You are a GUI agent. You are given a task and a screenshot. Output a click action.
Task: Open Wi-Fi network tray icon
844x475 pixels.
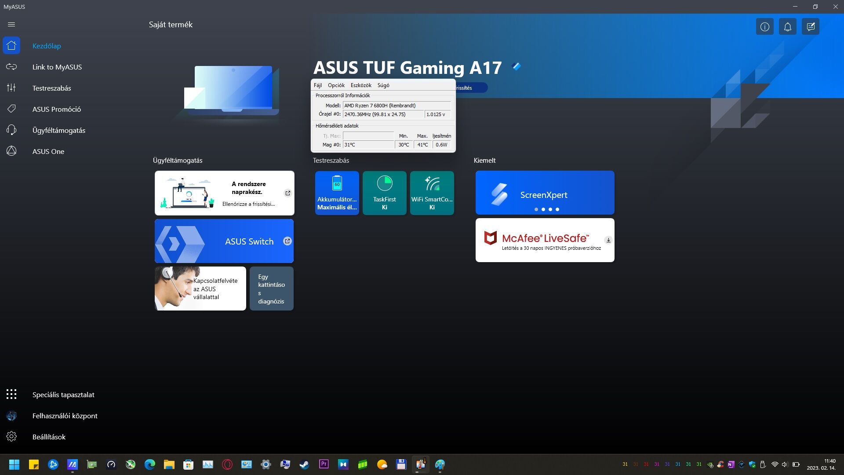point(775,464)
